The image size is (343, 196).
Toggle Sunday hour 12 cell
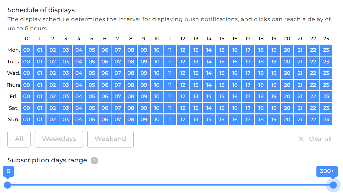coord(183,120)
